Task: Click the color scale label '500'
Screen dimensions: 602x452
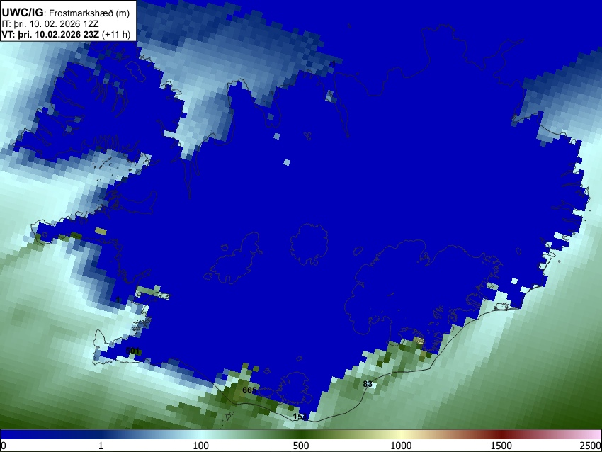Action: pos(301,446)
